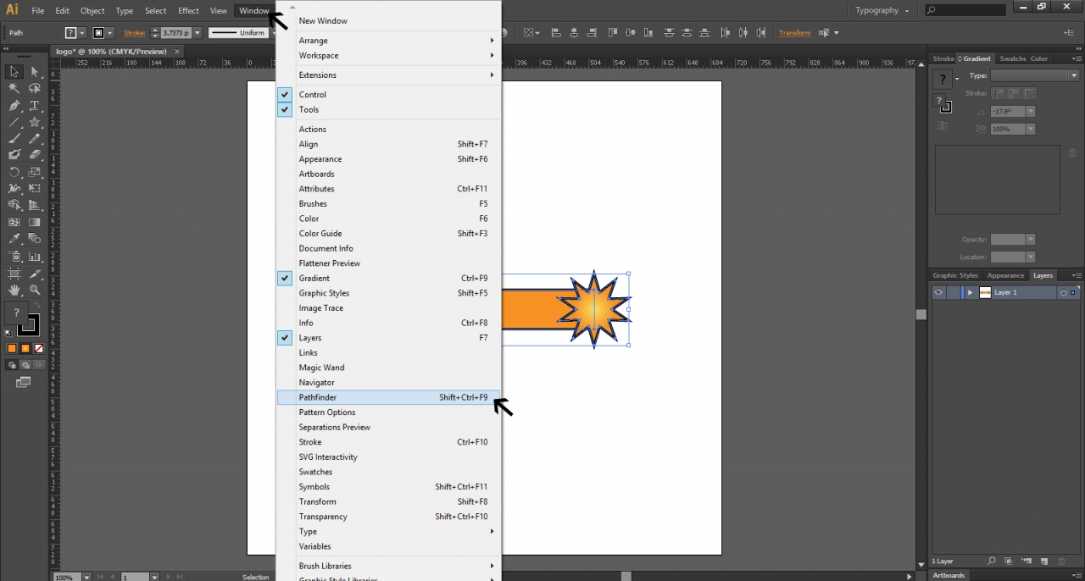Select the Zoom tool

35,290
